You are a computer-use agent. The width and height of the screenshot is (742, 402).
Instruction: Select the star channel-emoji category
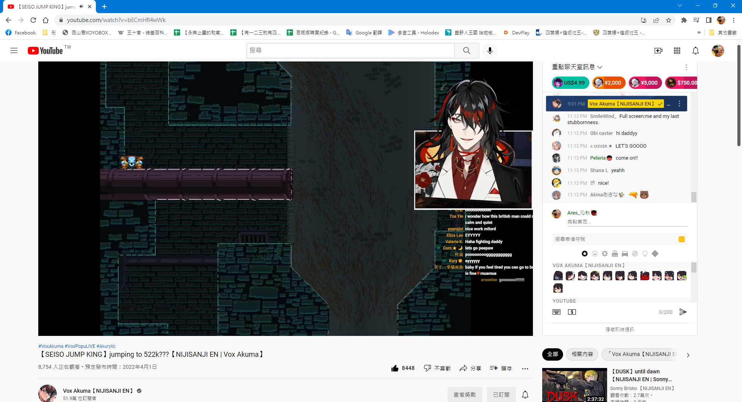point(585,254)
